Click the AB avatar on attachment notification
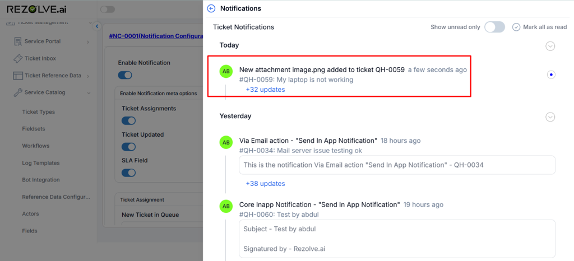The height and width of the screenshot is (261, 574). coord(226,71)
